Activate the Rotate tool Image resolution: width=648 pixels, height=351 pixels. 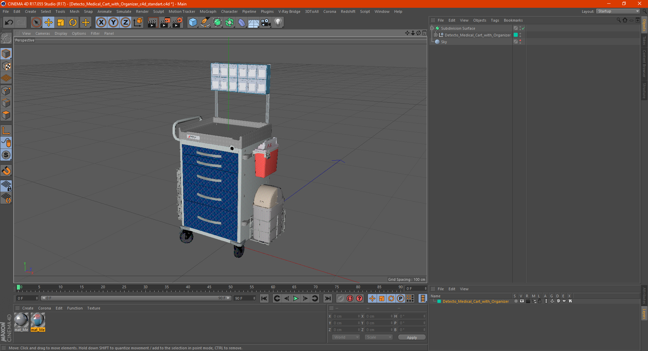coord(73,23)
